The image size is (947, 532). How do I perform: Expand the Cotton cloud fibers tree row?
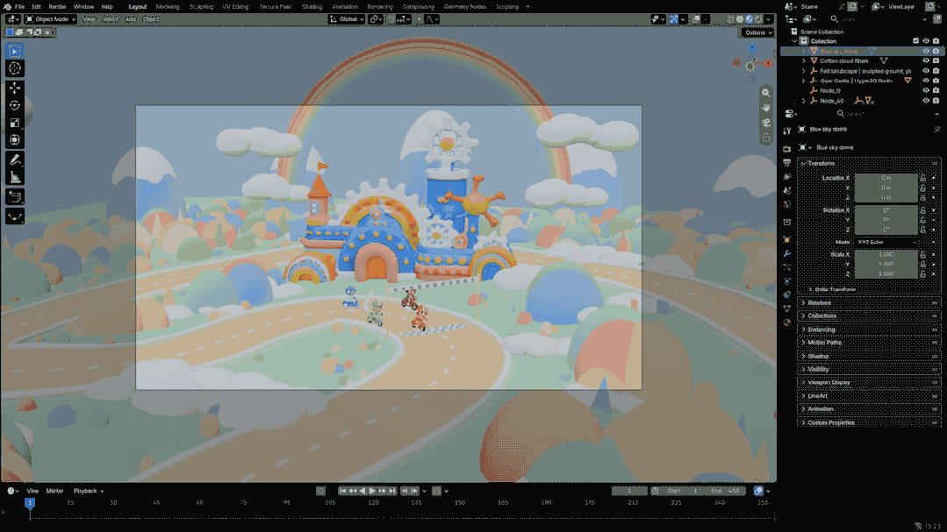[x=804, y=61]
